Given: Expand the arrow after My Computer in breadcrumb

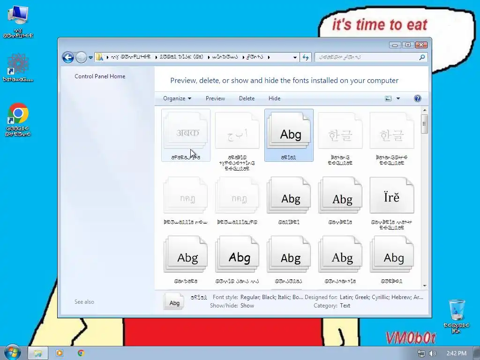Looking at the screenshot, I should pyautogui.click(x=156, y=57).
